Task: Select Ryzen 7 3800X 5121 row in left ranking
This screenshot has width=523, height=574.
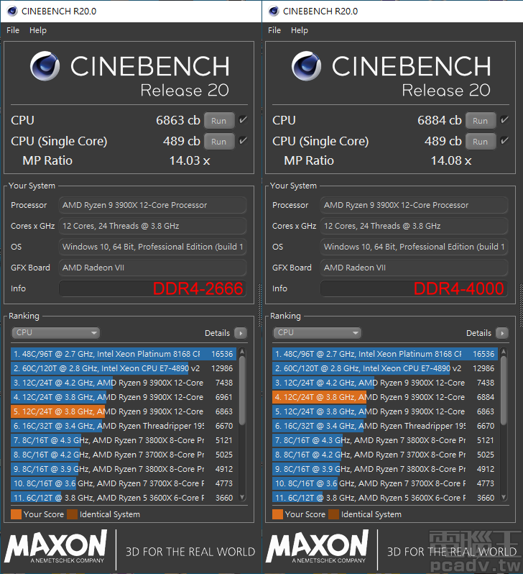Action: (x=124, y=440)
